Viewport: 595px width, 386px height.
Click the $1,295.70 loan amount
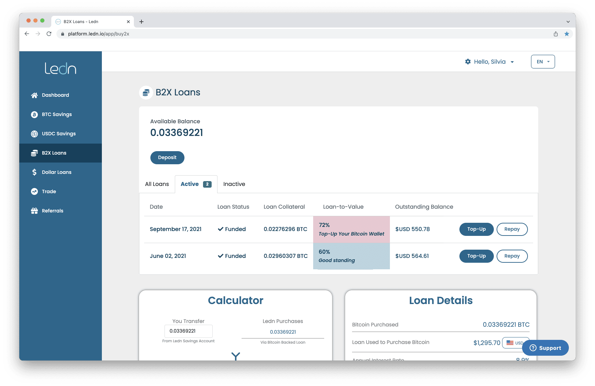pos(487,343)
